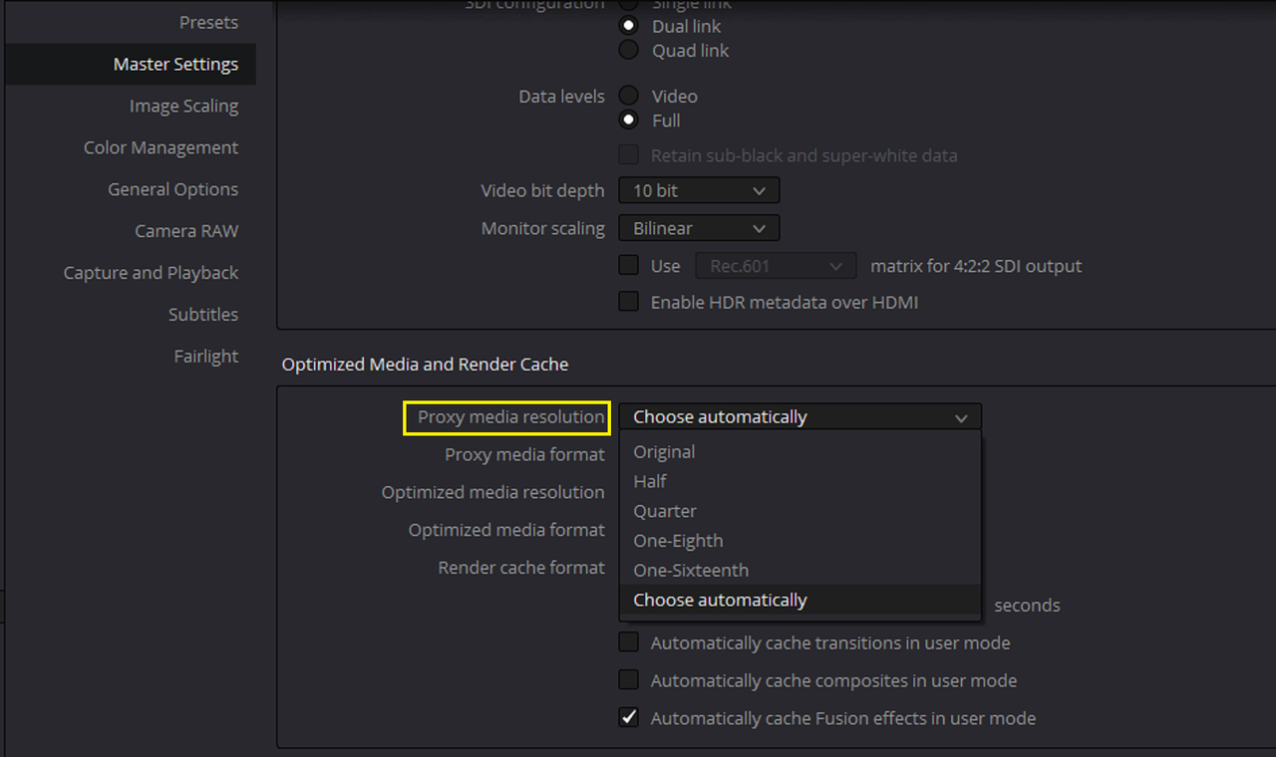Pick Choose automatically in the open list
Image resolution: width=1276 pixels, height=757 pixels.
pyautogui.click(x=799, y=600)
